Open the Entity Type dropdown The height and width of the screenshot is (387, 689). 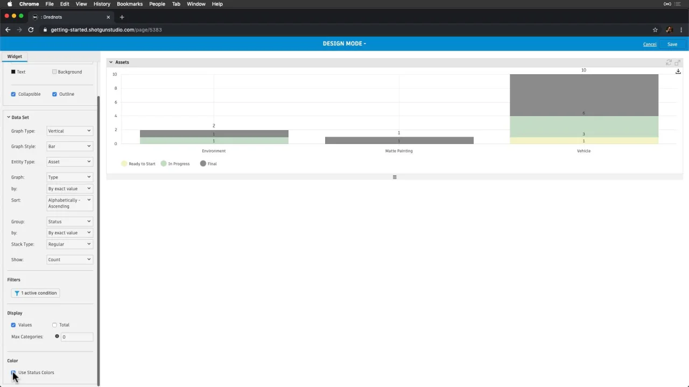click(x=69, y=162)
